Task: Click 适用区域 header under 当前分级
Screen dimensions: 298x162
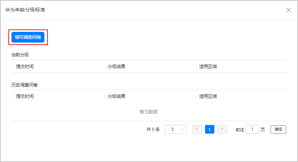Action: [208, 66]
